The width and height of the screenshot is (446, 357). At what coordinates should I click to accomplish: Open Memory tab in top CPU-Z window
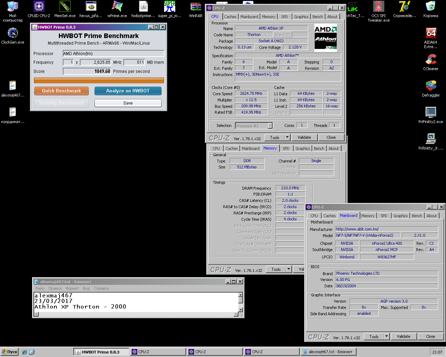(x=269, y=17)
